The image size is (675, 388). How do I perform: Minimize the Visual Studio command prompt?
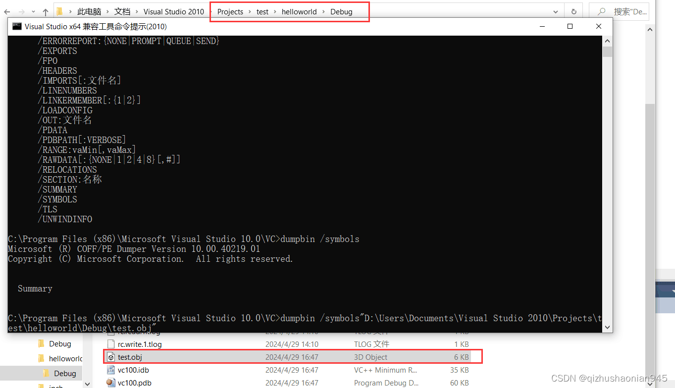542,26
